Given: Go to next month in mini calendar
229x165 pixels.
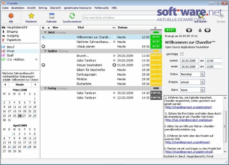Looking at the screenshot, I should 35,84.
